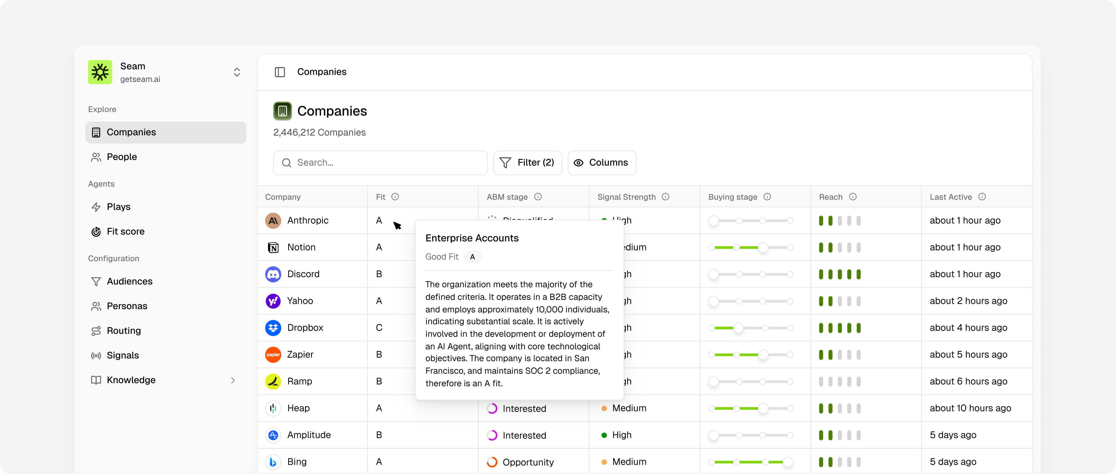Viewport: 1116px width, 474px height.
Task: Click the Opportunity stage text for Bing
Action: tap(528, 462)
